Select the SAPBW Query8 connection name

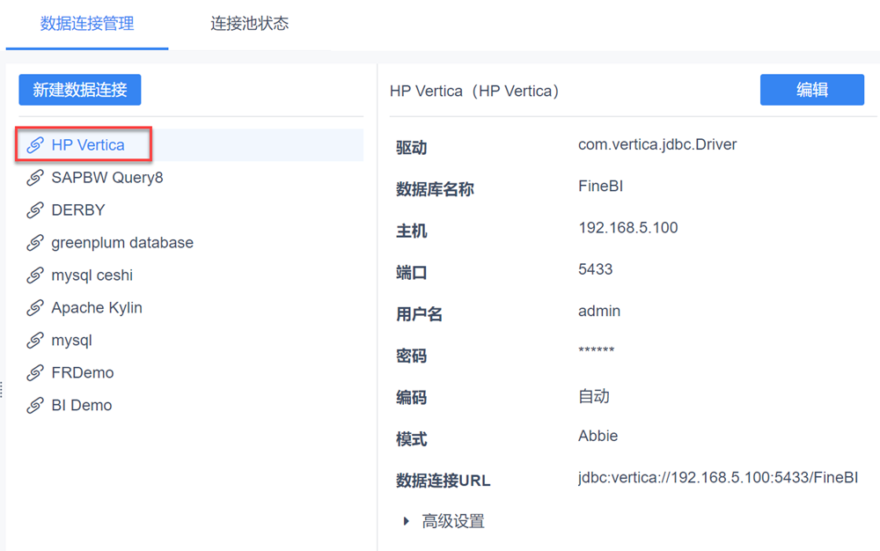click(107, 178)
